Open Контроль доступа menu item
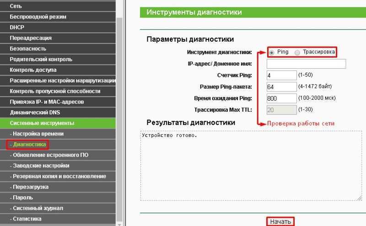Viewport: 366px width, 226px height. click(x=58, y=70)
